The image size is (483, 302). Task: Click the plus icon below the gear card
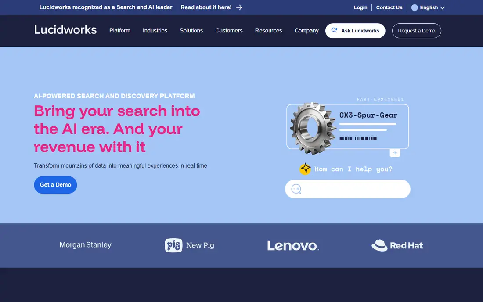[x=395, y=153]
